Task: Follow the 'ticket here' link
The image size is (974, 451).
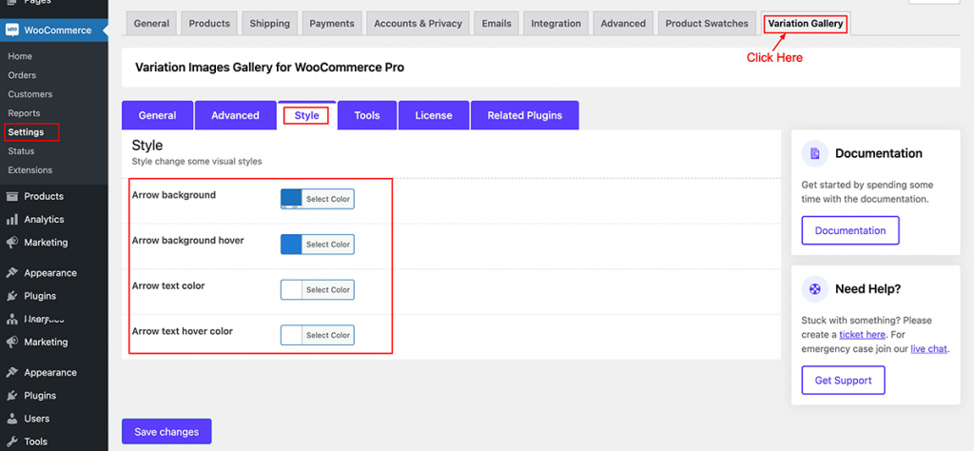Action: pyautogui.click(x=862, y=334)
